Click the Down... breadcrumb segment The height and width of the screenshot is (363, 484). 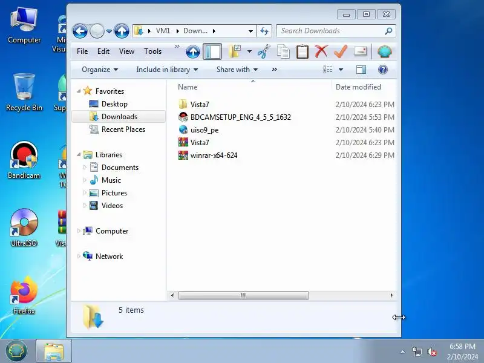pyautogui.click(x=195, y=31)
